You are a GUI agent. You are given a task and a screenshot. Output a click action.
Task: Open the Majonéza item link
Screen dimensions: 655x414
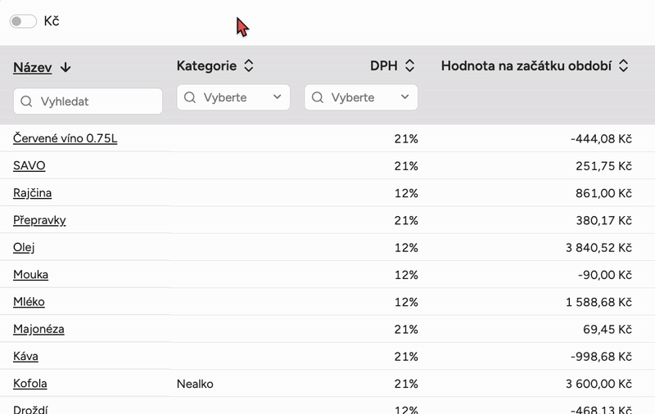click(38, 329)
